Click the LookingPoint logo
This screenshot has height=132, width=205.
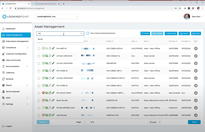(x=16, y=17)
